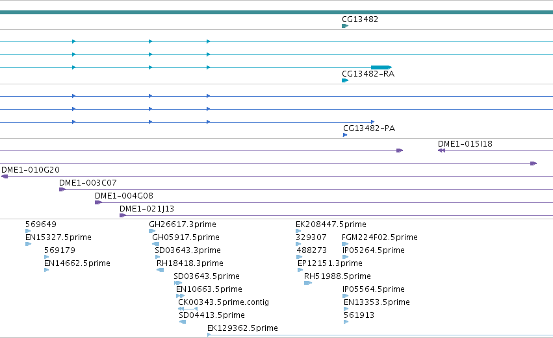
Task: Select the EN13353.5prime EST label
Action: [x=377, y=302]
